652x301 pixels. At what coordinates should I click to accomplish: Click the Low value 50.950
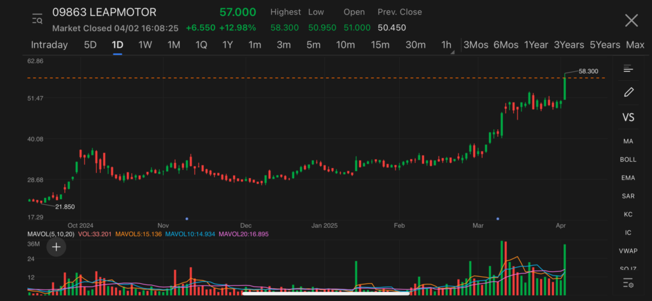[x=322, y=28]
